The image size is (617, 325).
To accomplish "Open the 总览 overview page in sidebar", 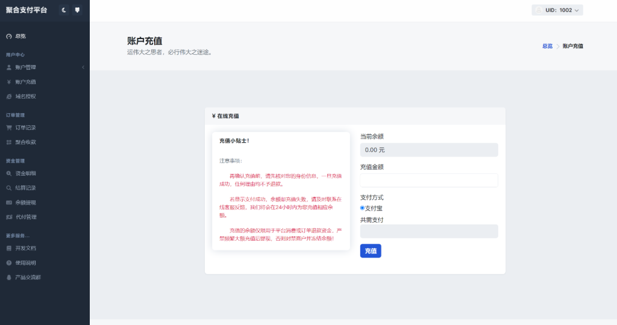I will pos(20,36).
